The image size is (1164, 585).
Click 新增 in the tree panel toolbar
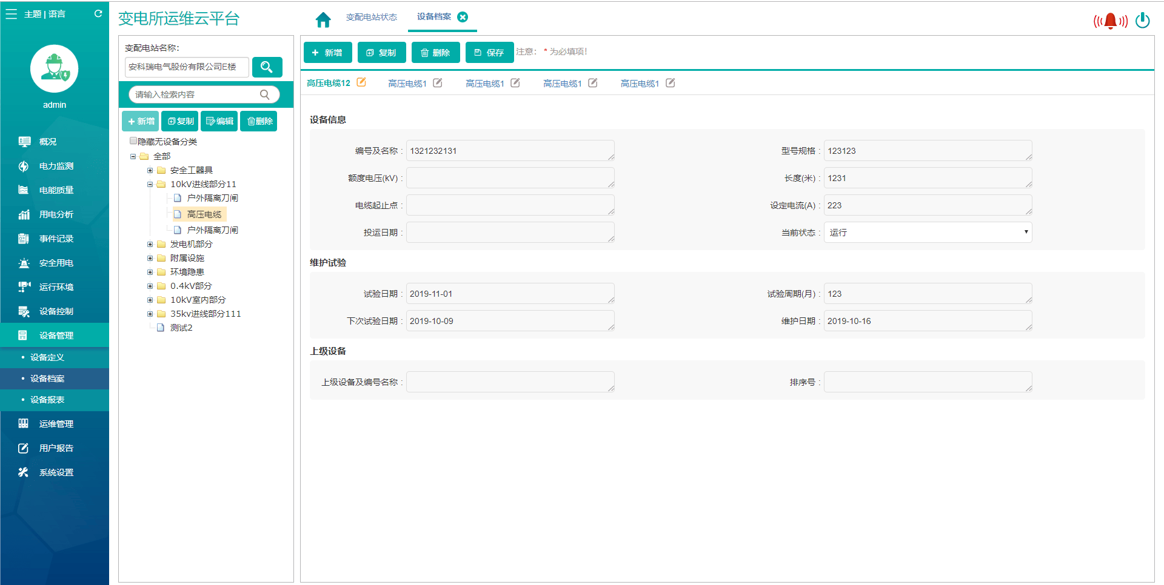141,121
